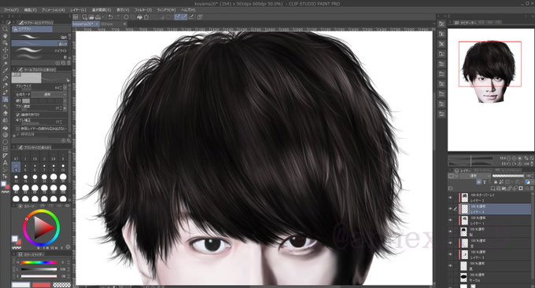Viewport: 535px width, 288px height.
Task: Select the Hand move-view tool
Action: coord(6,36)
